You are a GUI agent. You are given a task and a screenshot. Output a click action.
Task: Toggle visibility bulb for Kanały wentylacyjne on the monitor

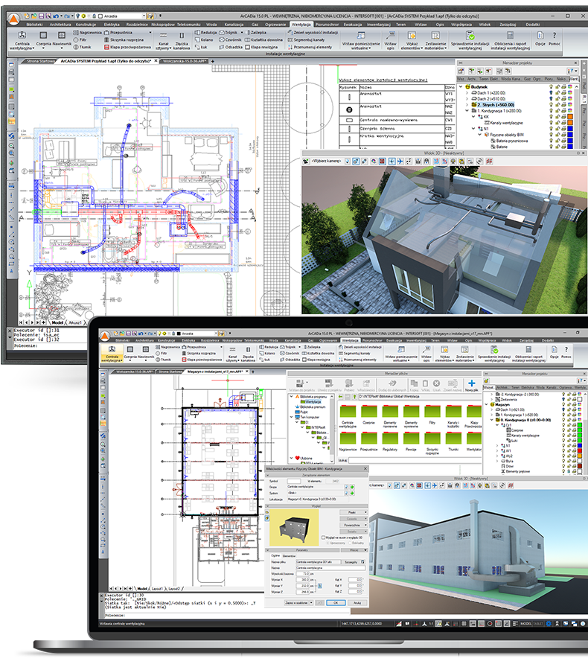pos(551,123)
